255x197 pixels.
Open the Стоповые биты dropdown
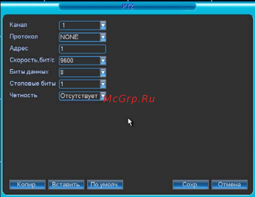pos(83,84)
